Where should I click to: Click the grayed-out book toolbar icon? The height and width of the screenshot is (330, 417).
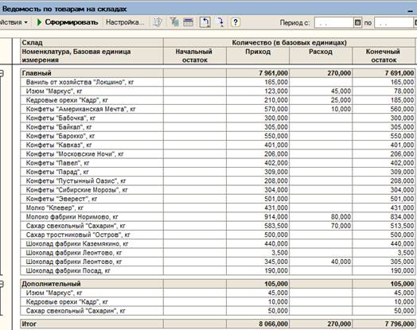coord(158,22)
